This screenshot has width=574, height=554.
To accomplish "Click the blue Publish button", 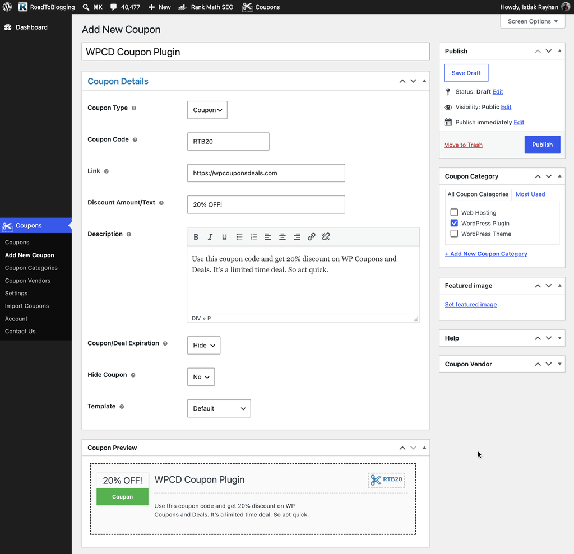I will (x=542, y=145).
